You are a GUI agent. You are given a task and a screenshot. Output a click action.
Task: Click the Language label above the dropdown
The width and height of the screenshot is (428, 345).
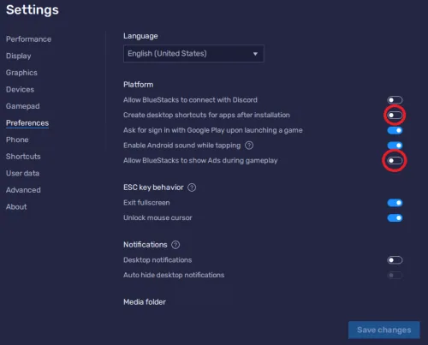140,36
